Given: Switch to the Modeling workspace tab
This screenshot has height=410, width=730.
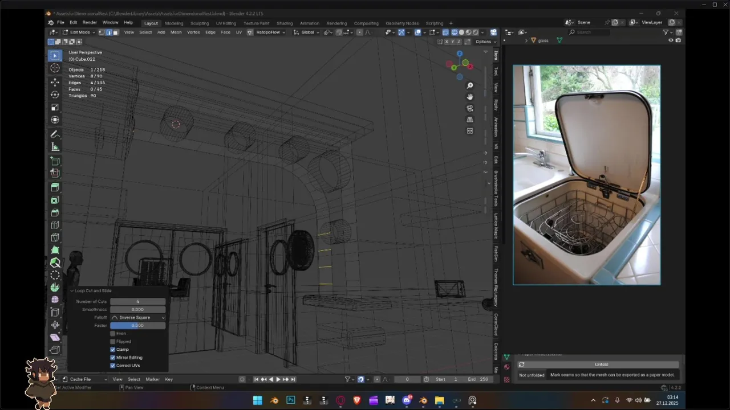Looking at the screenshot, I should 174,23.
